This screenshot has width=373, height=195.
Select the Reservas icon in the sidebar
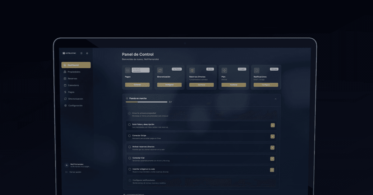65,78
